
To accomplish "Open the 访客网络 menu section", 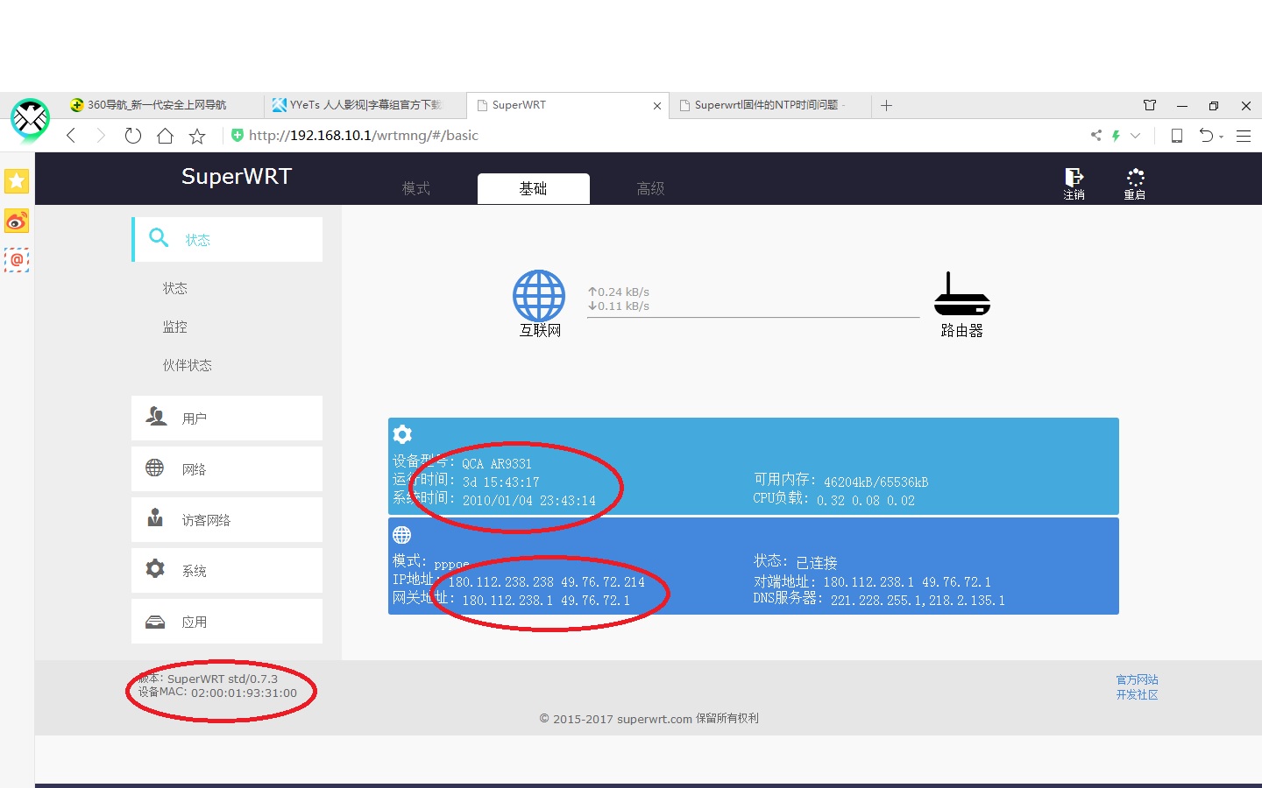I will point(227,519).
